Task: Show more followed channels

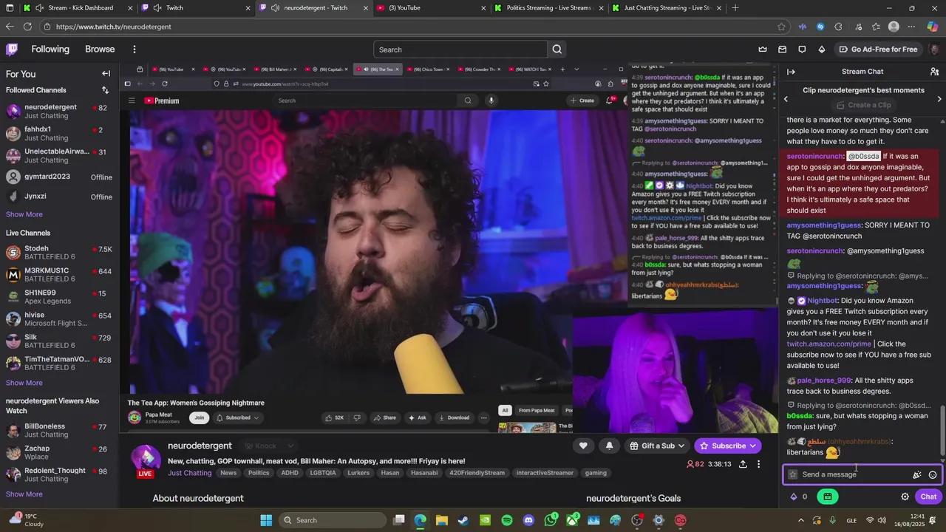Action: point(24,214)
